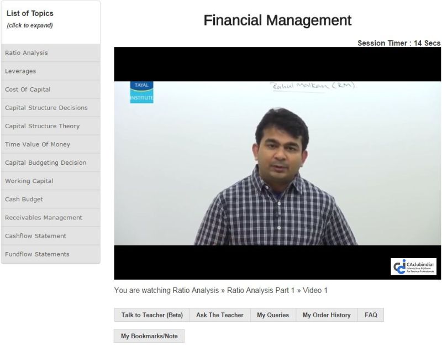Click the CAclubindia logo in video

click(x=414, y=266)
